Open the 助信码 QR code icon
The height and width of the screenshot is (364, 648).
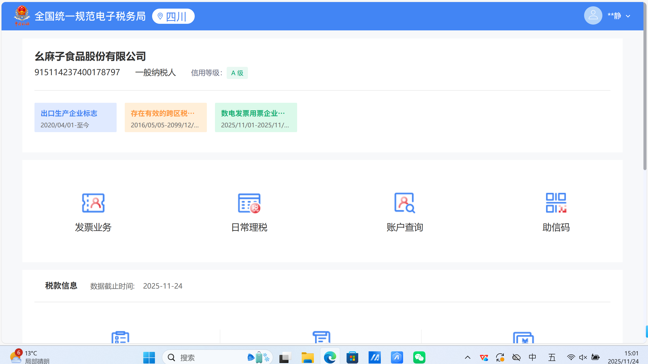point(556,203)
